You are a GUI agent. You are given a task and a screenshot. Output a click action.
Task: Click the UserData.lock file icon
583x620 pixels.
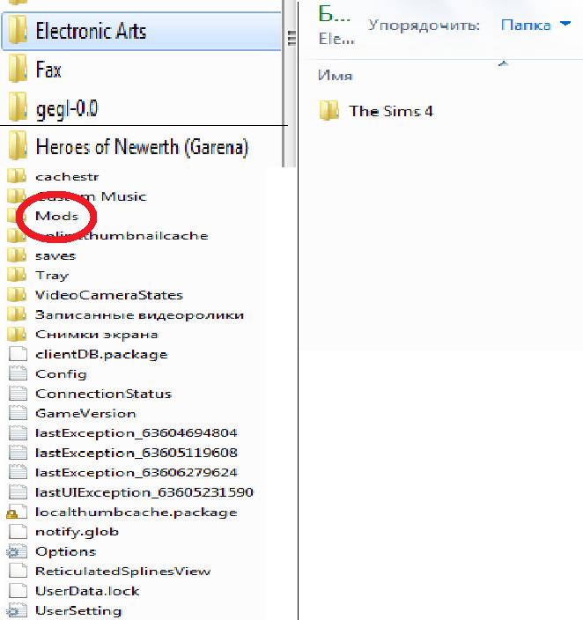pos(18,591)
